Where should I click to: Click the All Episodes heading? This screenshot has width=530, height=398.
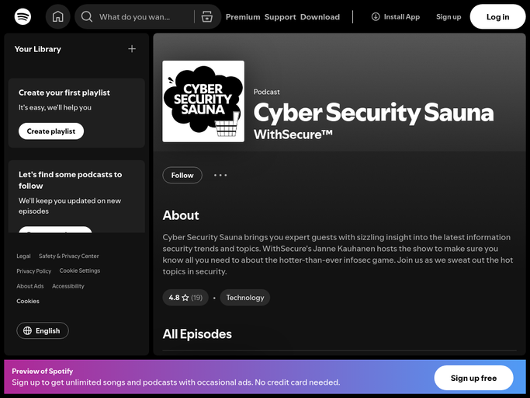coord(197,334)
